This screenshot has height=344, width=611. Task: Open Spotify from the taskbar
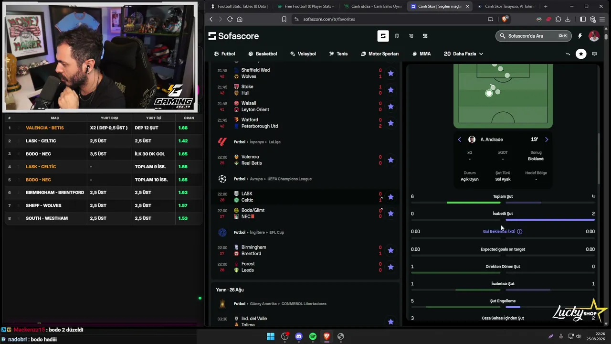pos(313,336)
